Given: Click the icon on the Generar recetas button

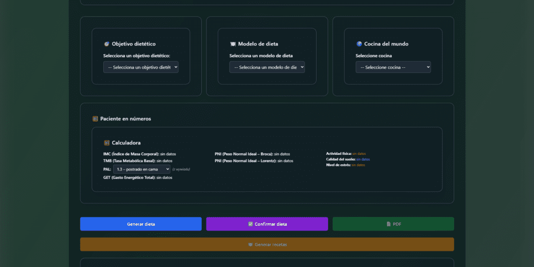Looking at the screenshot, I should [x=250, y=245].
